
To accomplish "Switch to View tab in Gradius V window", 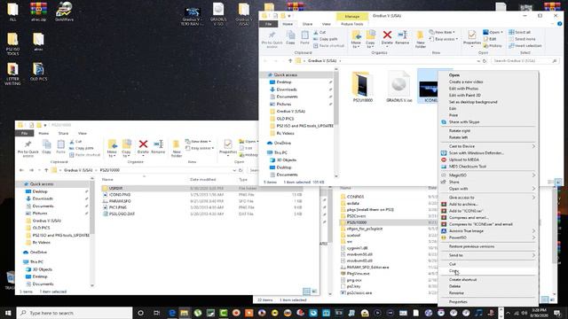I will point(327,24).
